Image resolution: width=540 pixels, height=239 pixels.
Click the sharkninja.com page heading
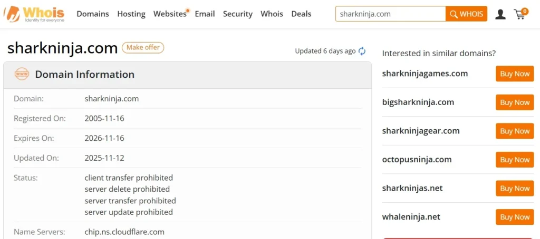click(x=62, y=48)
